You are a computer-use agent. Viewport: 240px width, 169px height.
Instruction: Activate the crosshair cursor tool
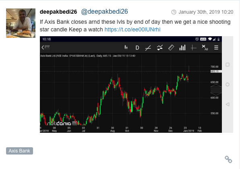pyautogui.click(x=194, y=48)
